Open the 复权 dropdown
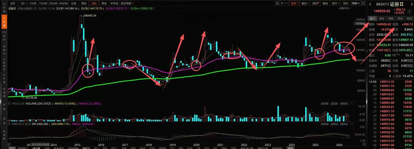 294,3
